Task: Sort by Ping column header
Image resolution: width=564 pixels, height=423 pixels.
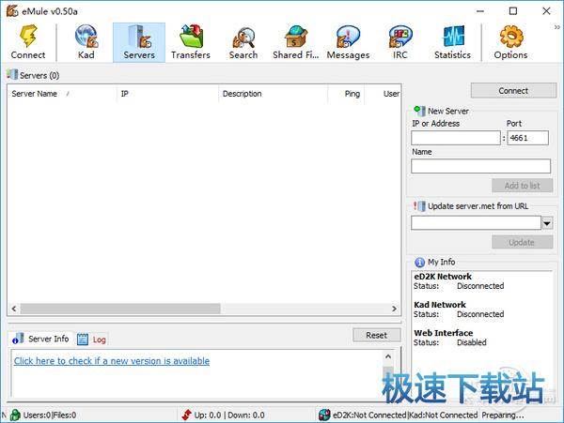Action: pyautogui.click(x=346, y=94)
